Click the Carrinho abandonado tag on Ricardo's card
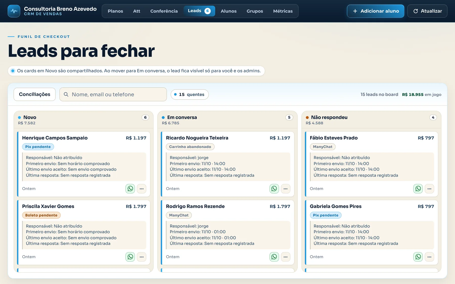 pos(190,147)
